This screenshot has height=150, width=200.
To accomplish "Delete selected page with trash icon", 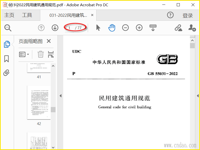I will pos(40,54).
